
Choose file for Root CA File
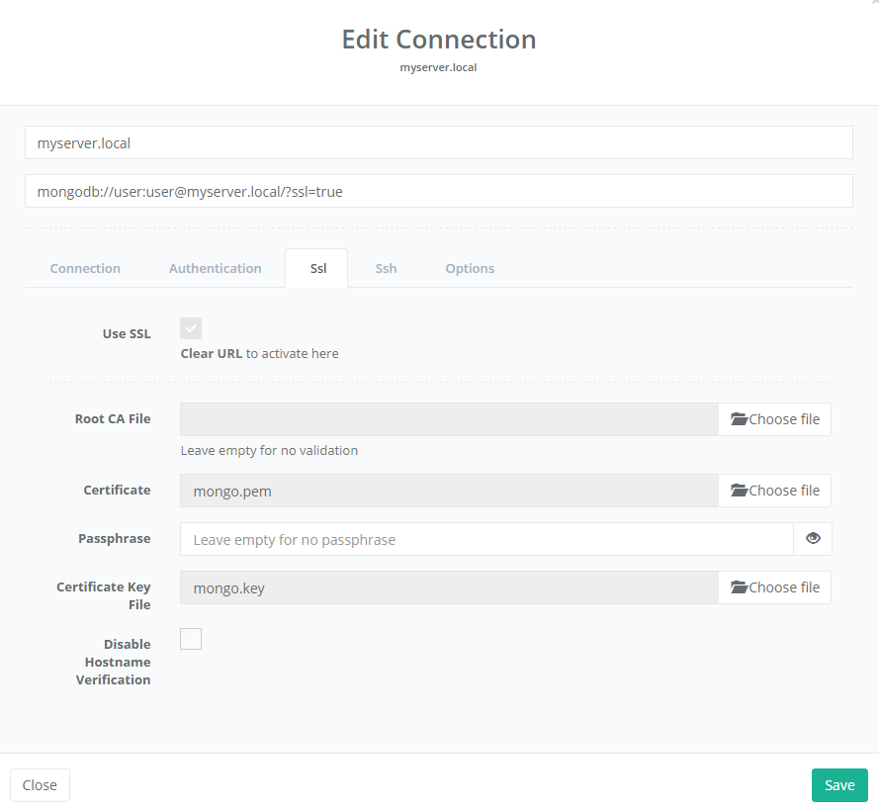pos(775,419)
